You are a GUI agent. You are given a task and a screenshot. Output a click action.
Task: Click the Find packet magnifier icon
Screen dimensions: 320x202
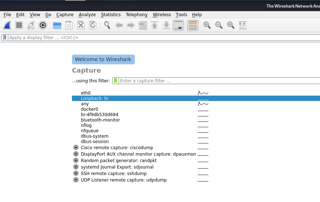coord(107,25)
